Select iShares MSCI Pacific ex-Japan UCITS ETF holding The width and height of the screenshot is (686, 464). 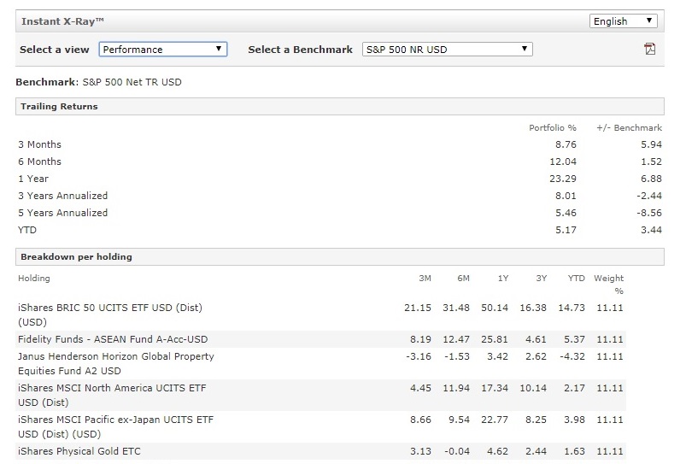pos(115,426)
